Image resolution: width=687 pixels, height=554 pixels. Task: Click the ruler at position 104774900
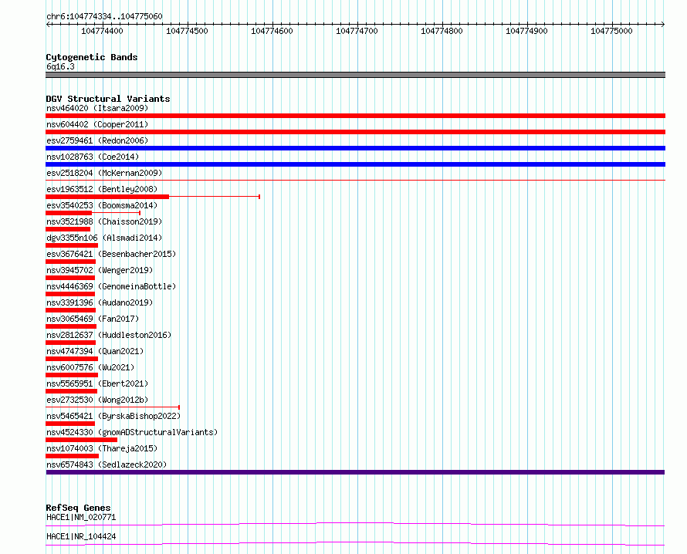click(x=526, y=31)
